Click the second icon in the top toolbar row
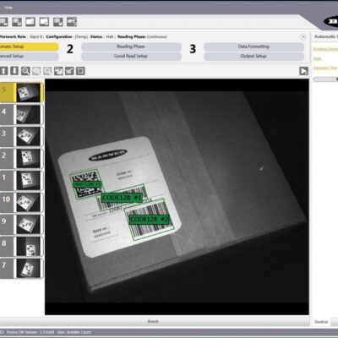338x338 pixels. [x=17, y=22]
